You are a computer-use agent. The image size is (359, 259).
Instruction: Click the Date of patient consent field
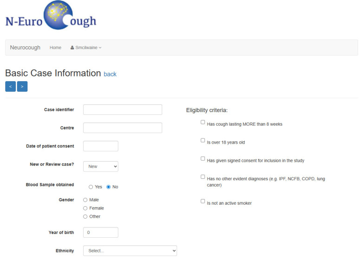101,146
